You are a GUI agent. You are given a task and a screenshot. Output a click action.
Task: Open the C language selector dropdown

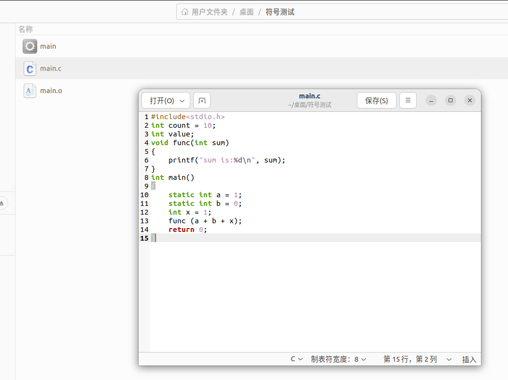click(296, 359)
